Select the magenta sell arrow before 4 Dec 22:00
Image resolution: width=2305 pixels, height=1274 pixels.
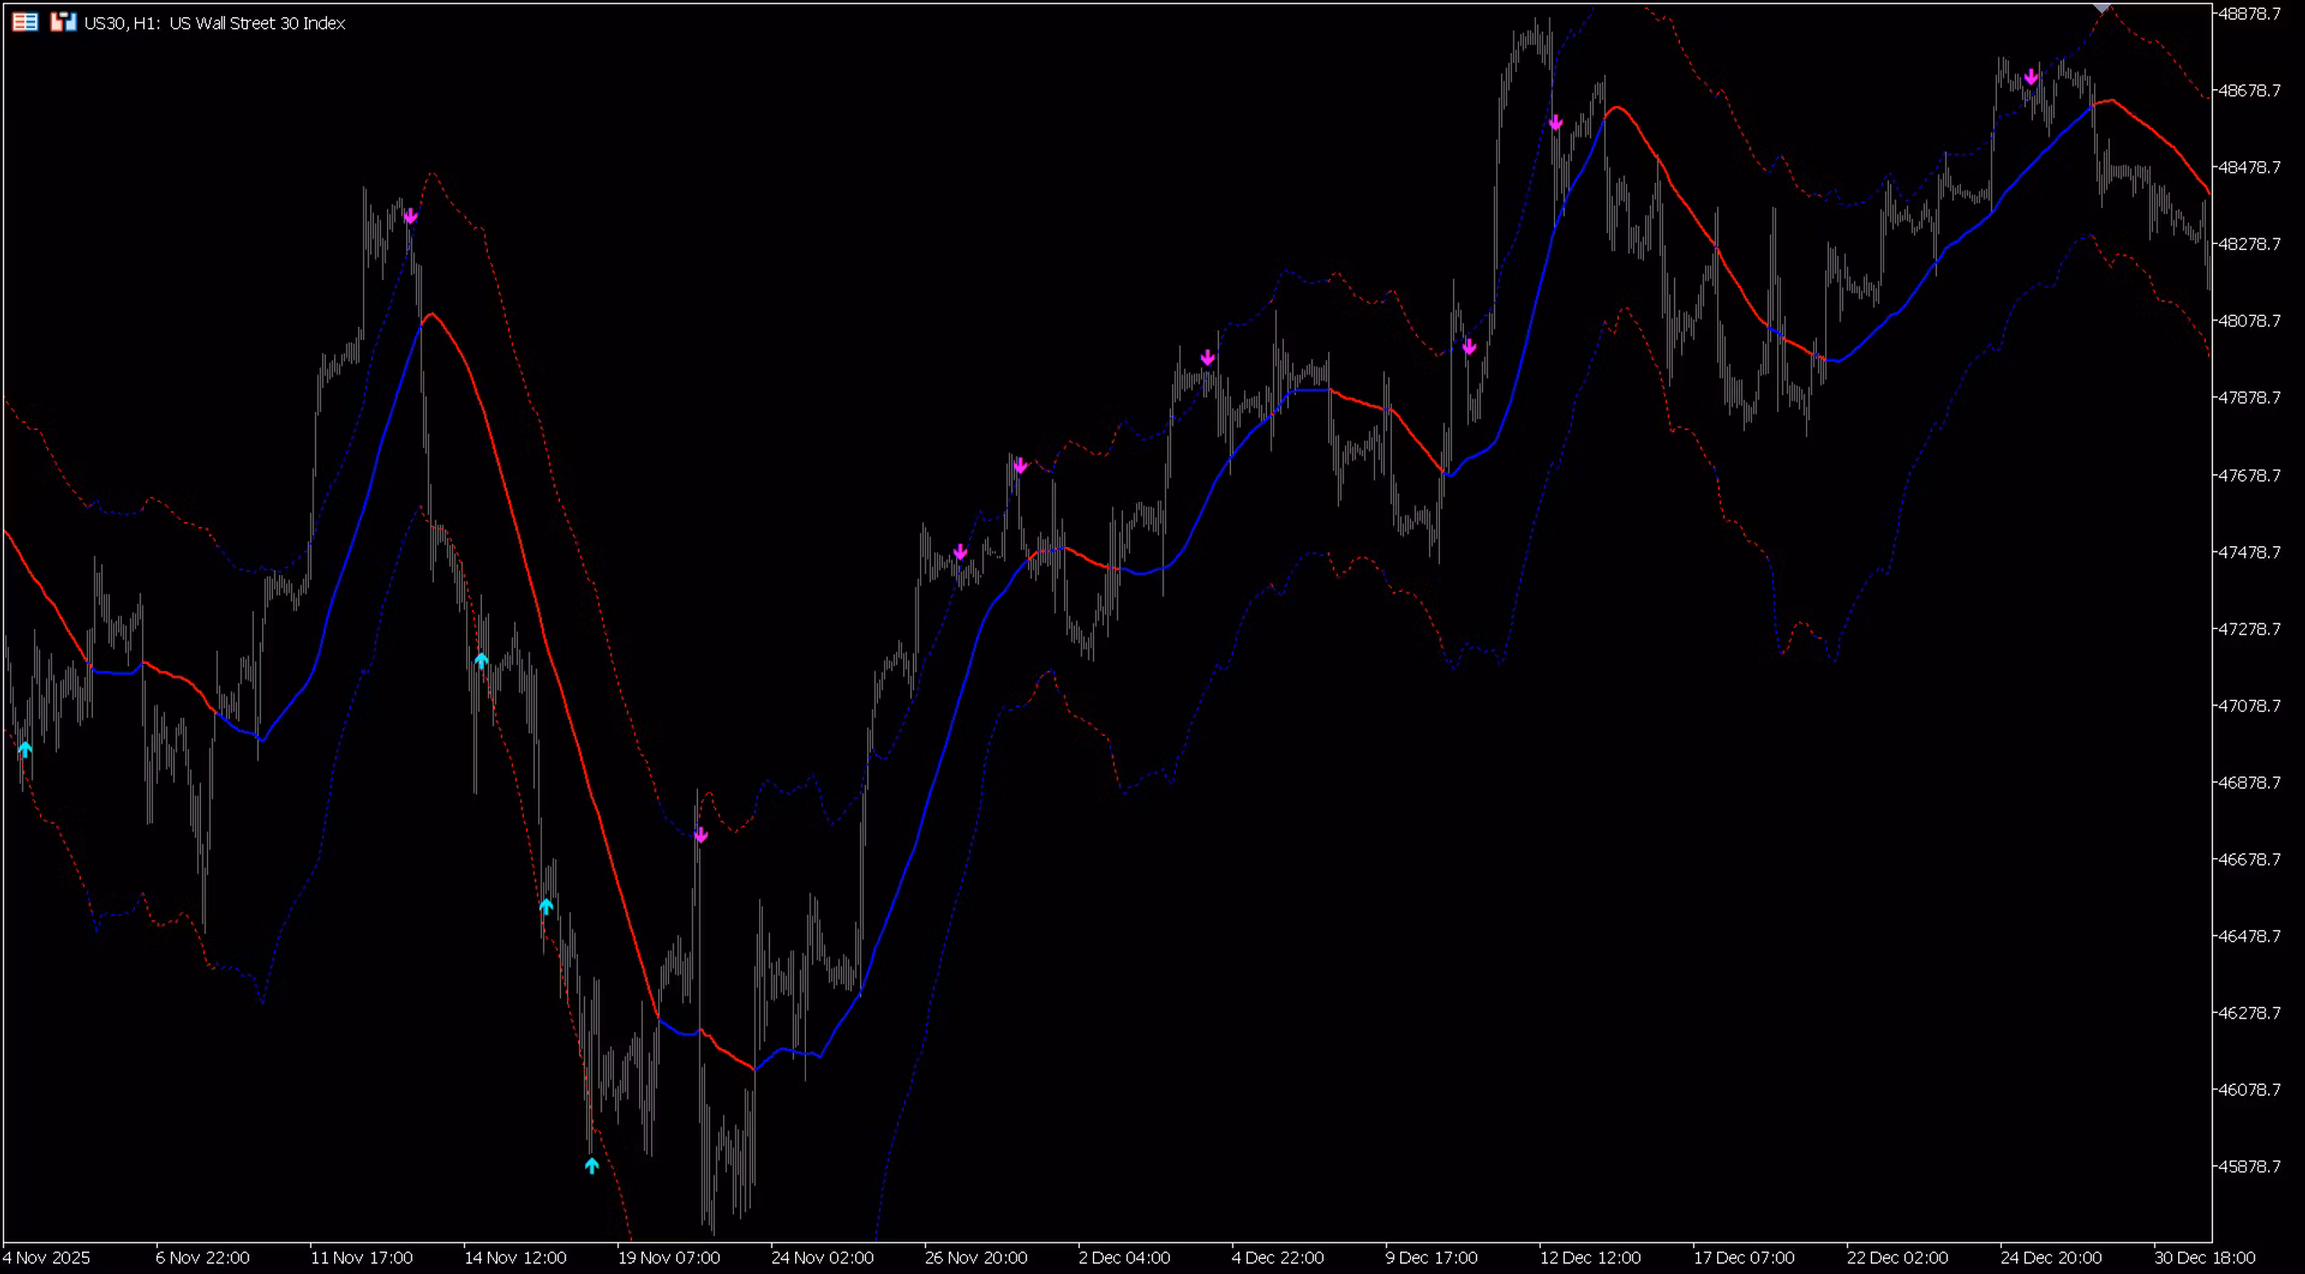[x=1208, y=358]
